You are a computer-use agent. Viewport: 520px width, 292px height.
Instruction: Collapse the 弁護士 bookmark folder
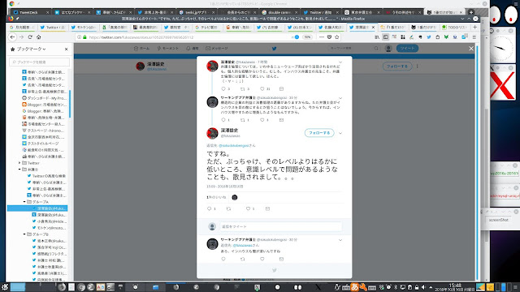pos(19,170)
